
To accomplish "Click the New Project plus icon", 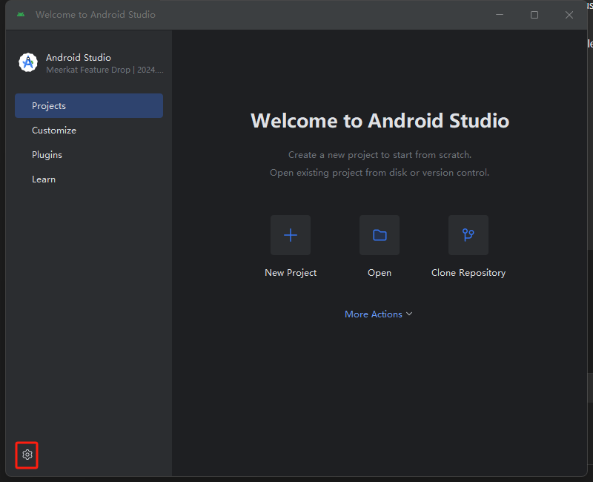I will [291, 235].
